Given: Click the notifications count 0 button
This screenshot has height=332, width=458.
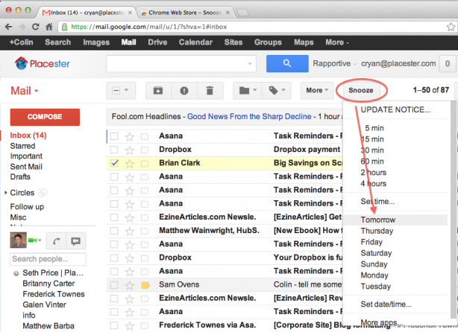Looking at the screenshot, I should 448,63.
